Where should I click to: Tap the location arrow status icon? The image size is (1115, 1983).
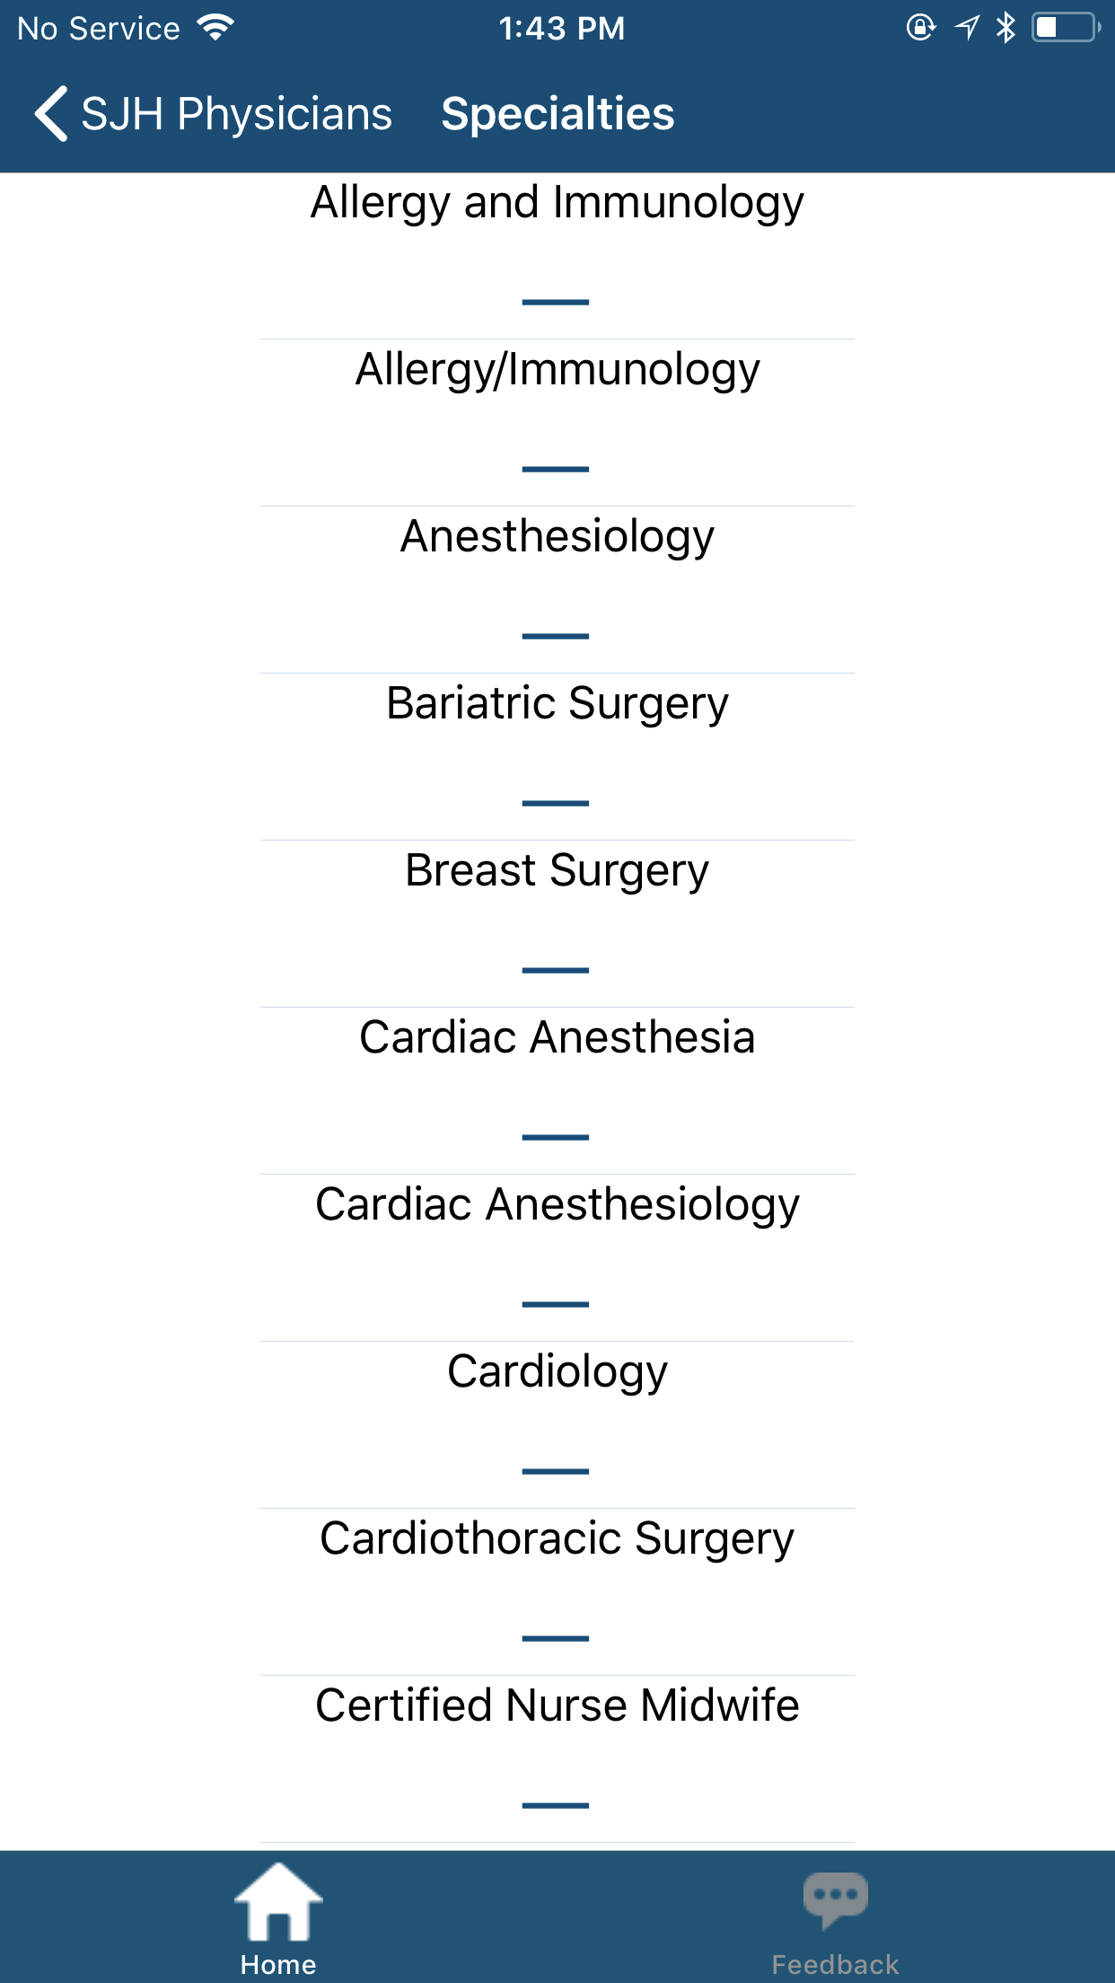pos(967,28)
